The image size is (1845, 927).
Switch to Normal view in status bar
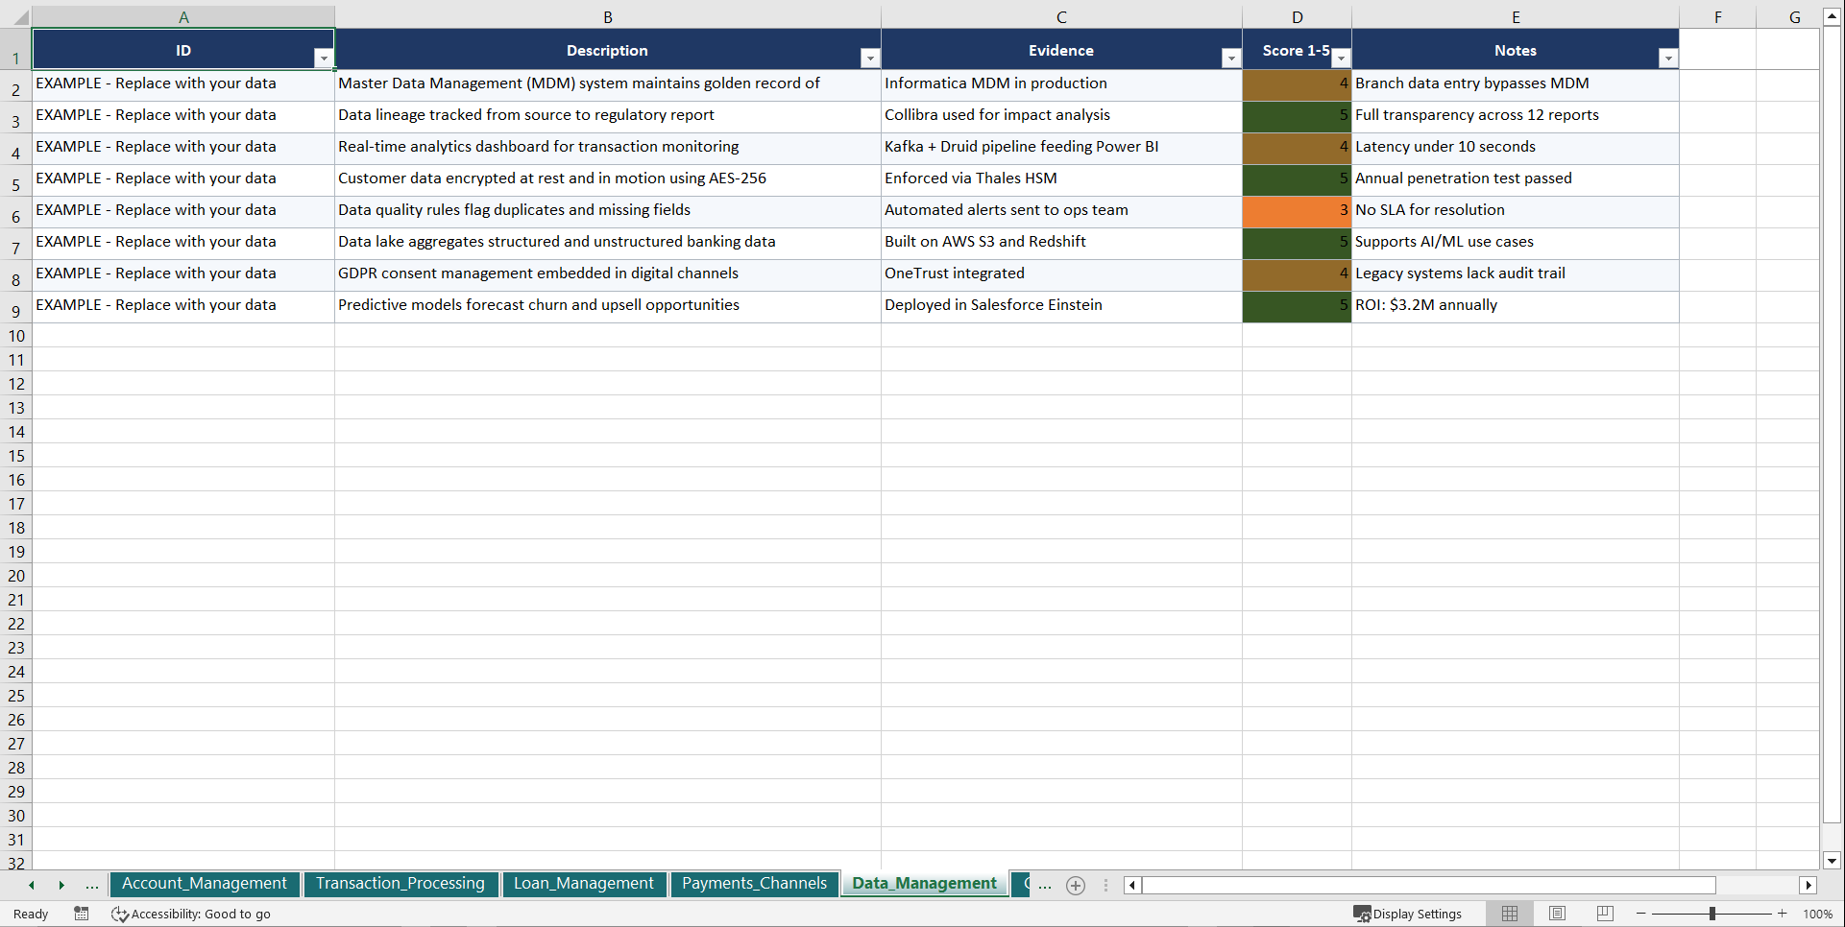pos(1509,914)
